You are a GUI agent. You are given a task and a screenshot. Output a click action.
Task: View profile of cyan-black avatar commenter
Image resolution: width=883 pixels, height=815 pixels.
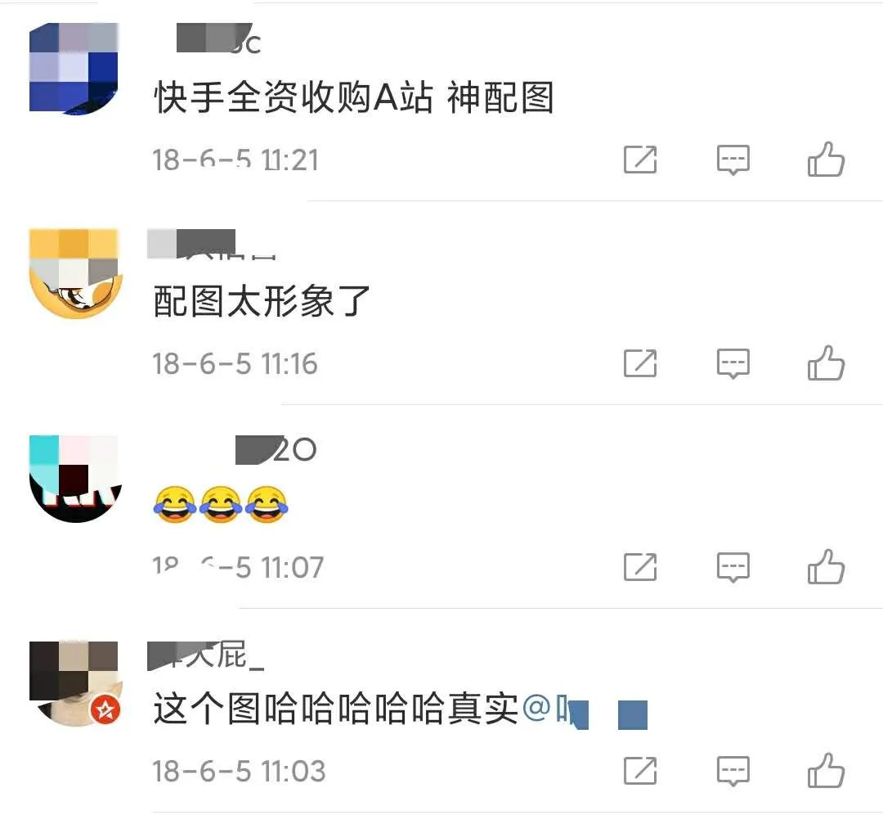coord(75,479)
